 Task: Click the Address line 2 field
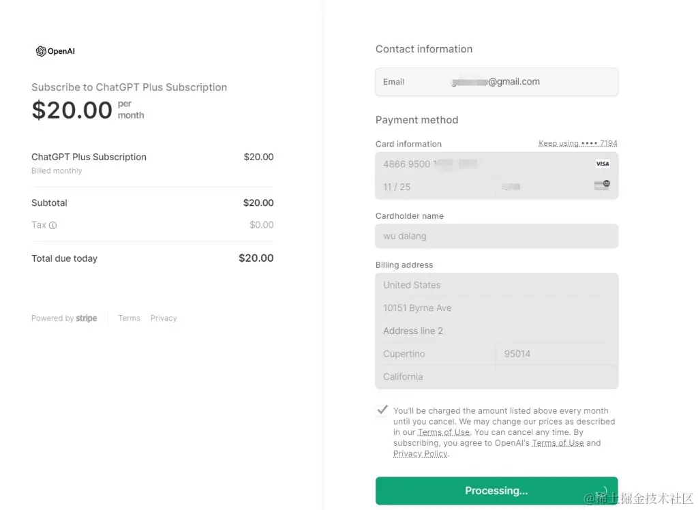pyautogui.click(x=496, y=331)
